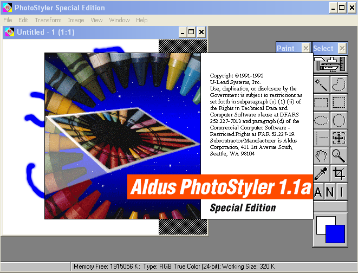
Task: Open the View menu
Action: click(x=96, y=20)
